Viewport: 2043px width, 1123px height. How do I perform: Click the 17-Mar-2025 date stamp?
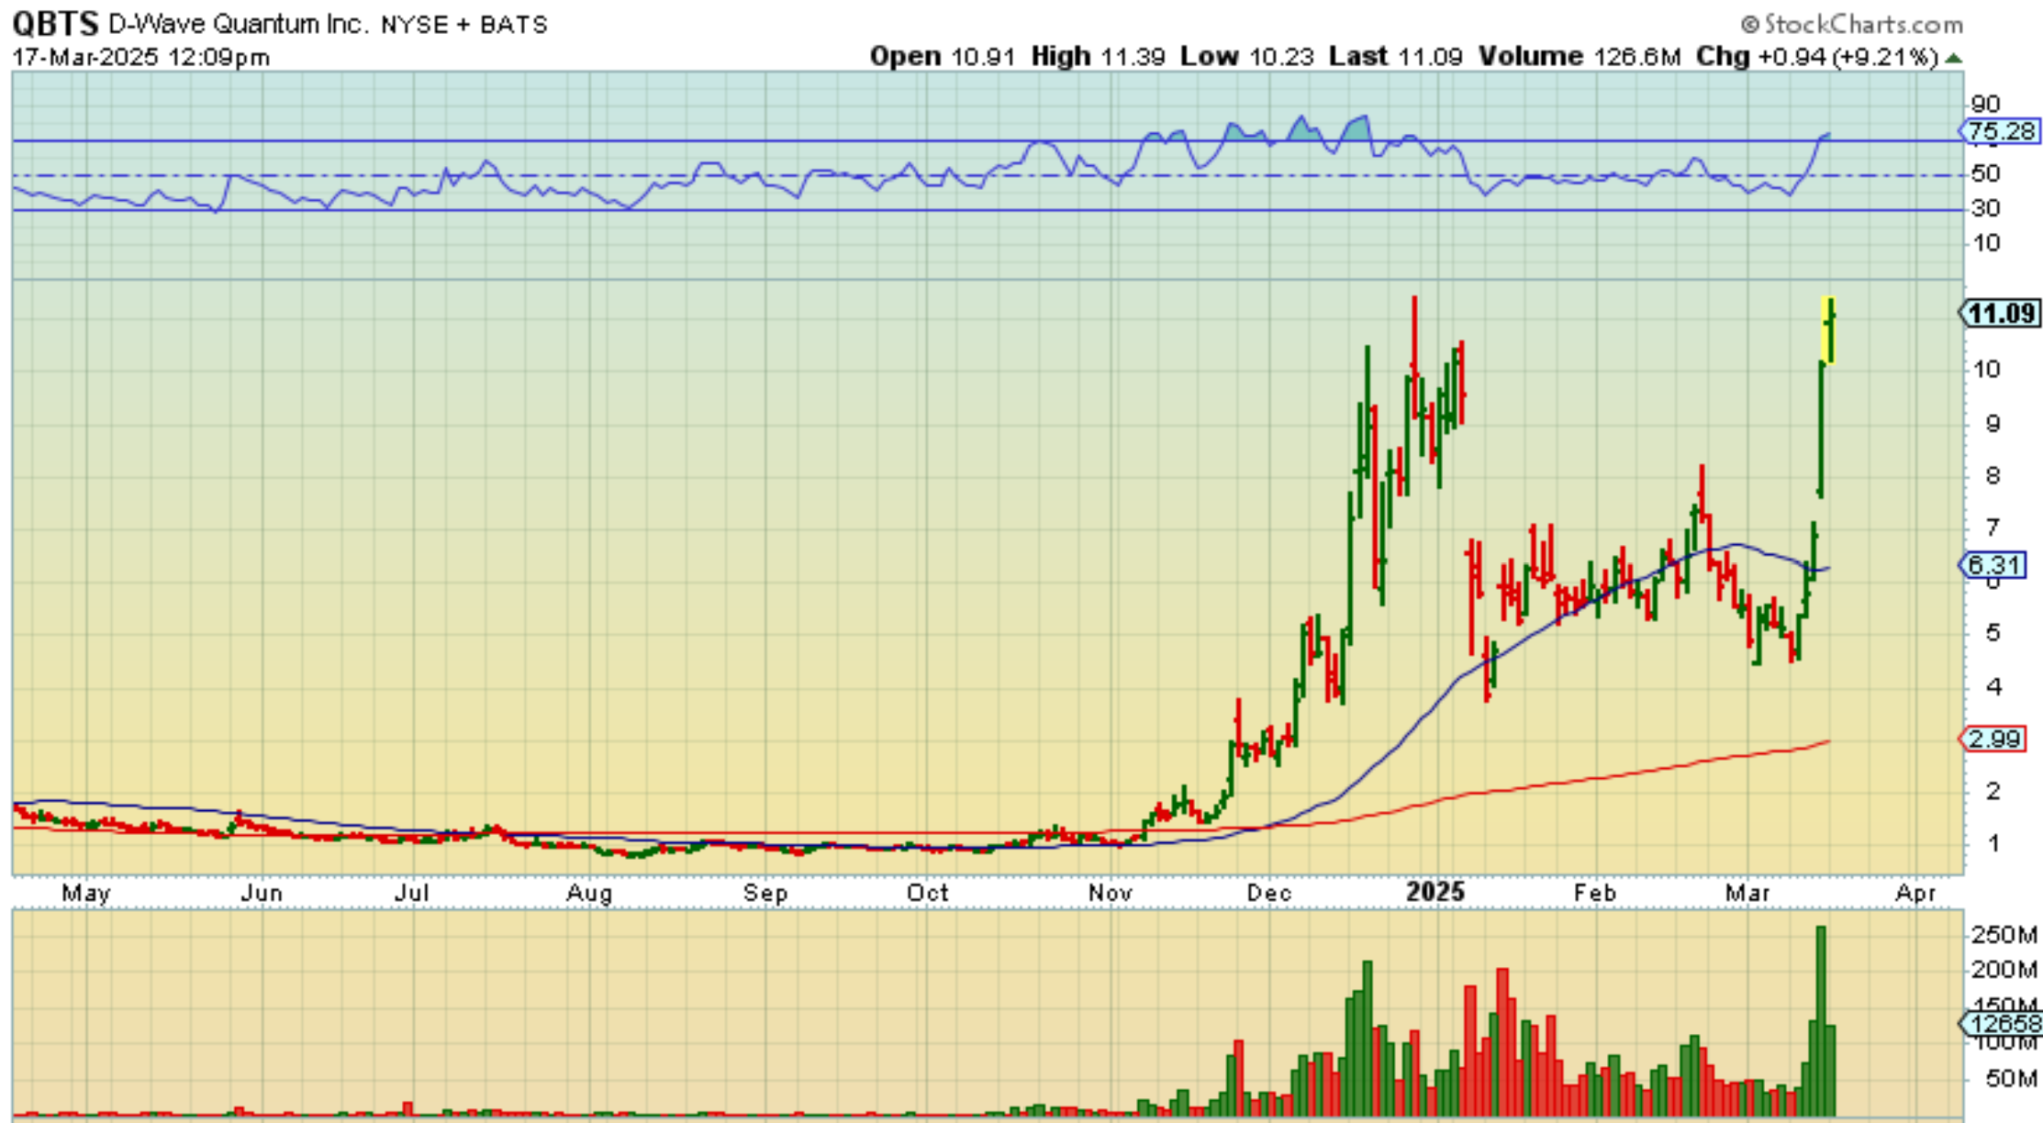coord(87,57)
